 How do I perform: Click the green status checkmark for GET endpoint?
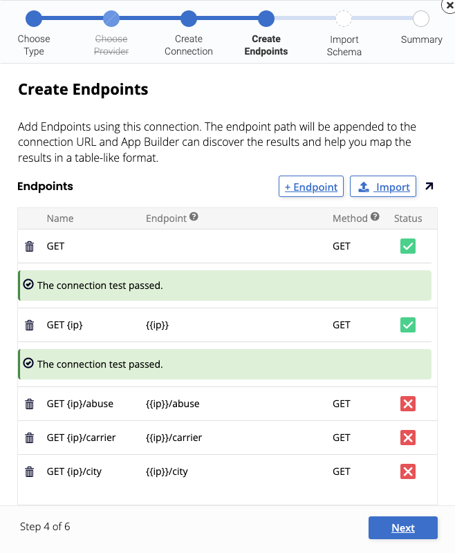pos(407,246)
